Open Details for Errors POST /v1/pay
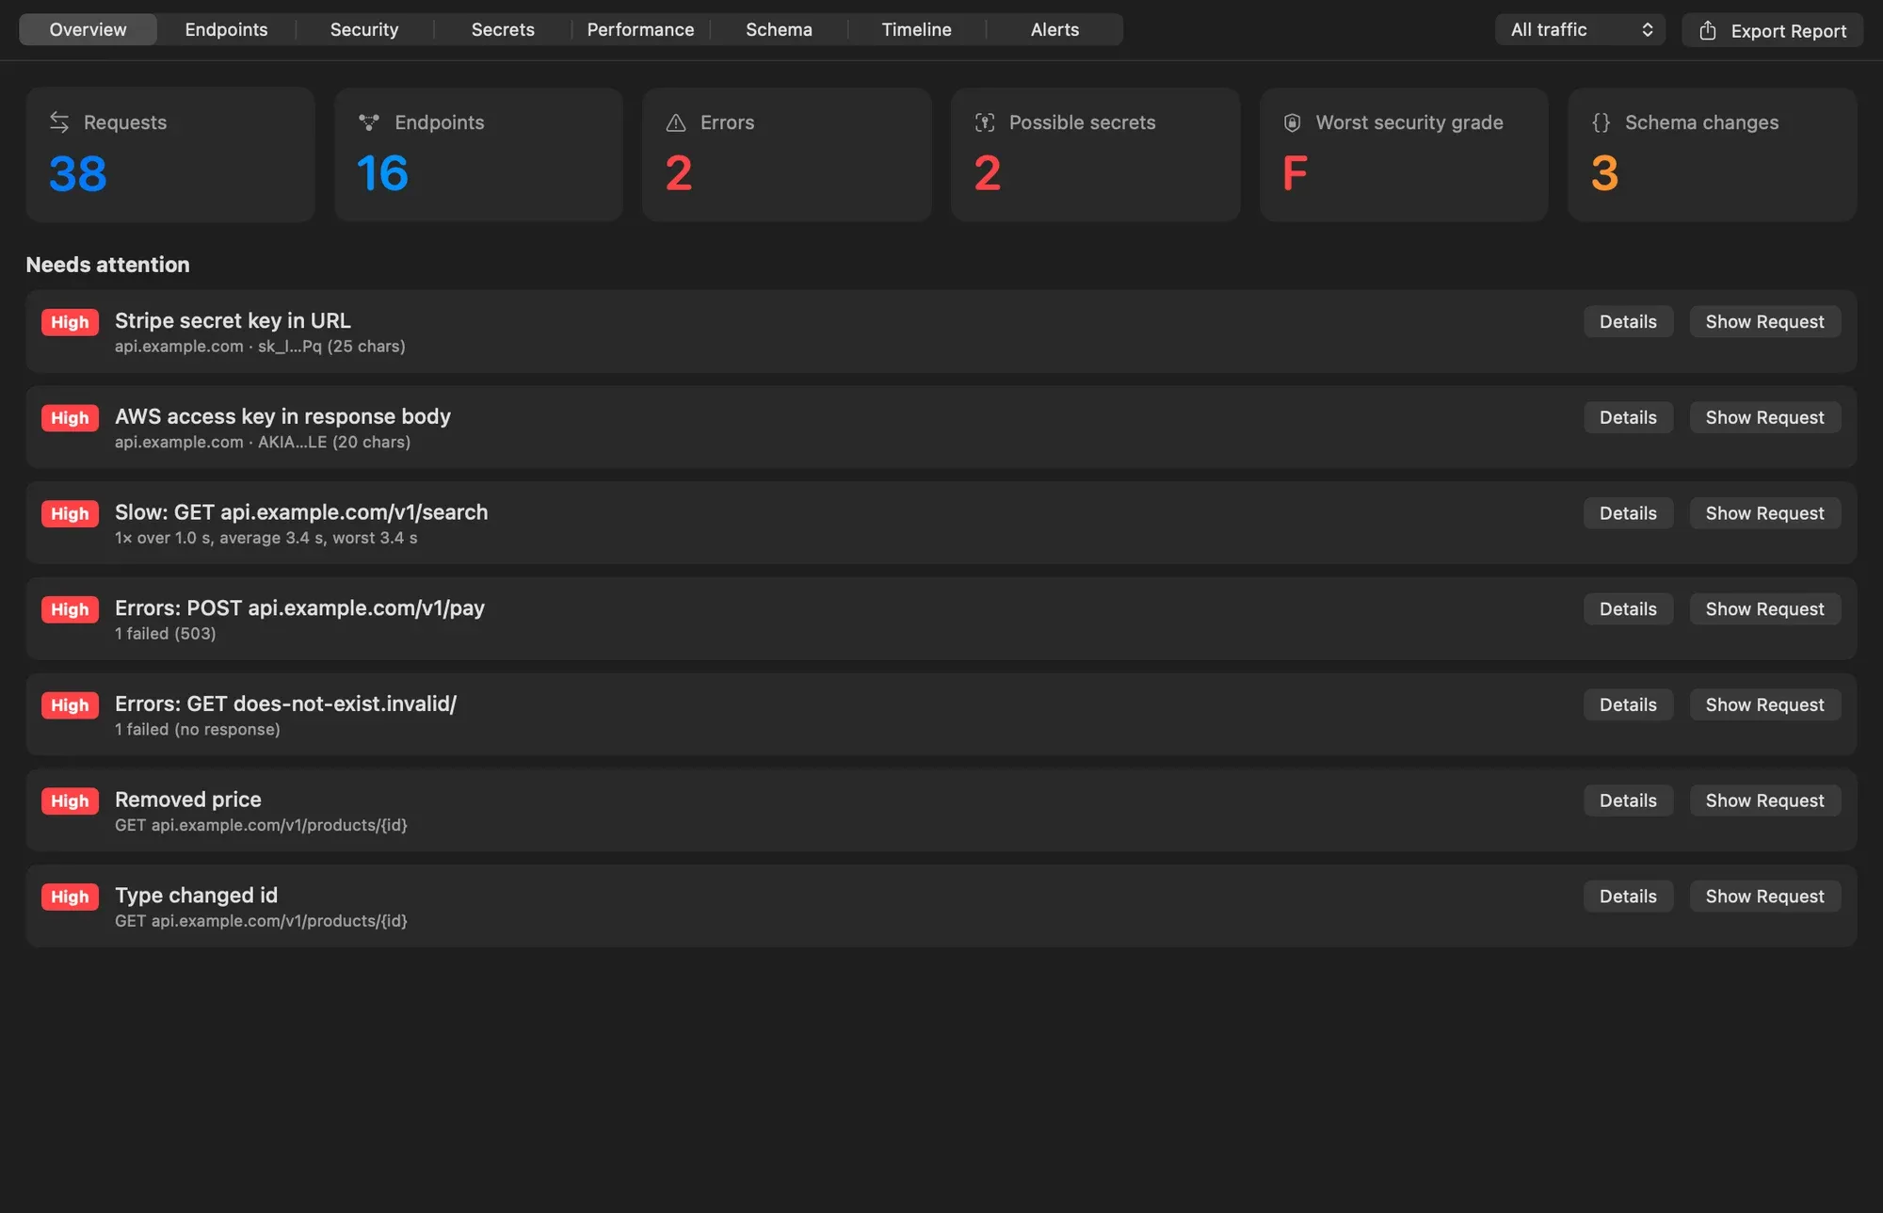The height and width of the screenshot is (1213, 1883). (1628, 609)
